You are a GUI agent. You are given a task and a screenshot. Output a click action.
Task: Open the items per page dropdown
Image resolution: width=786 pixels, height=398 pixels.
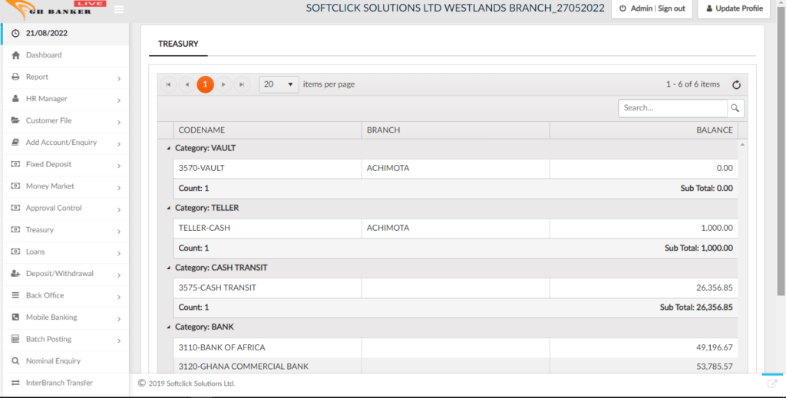(x=279, y=84)
